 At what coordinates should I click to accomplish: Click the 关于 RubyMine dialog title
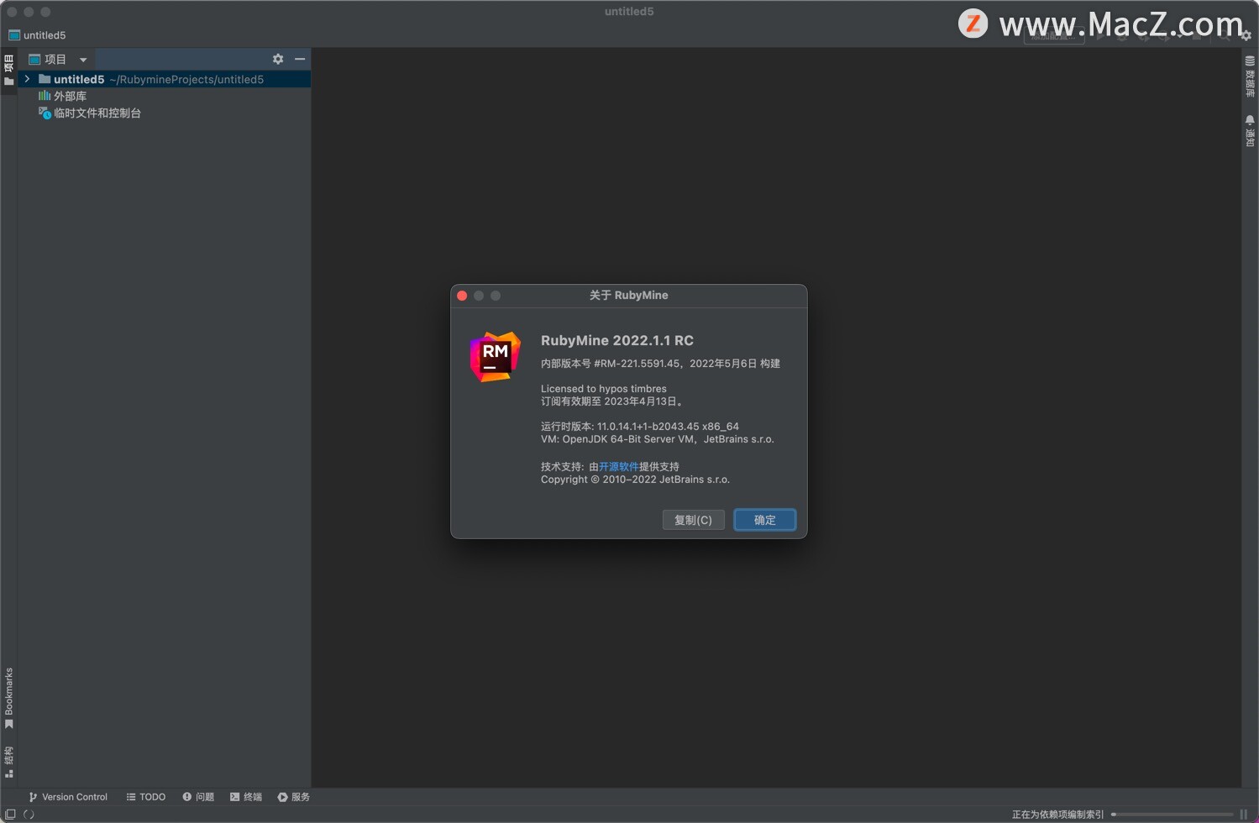[x=629, y=296]
